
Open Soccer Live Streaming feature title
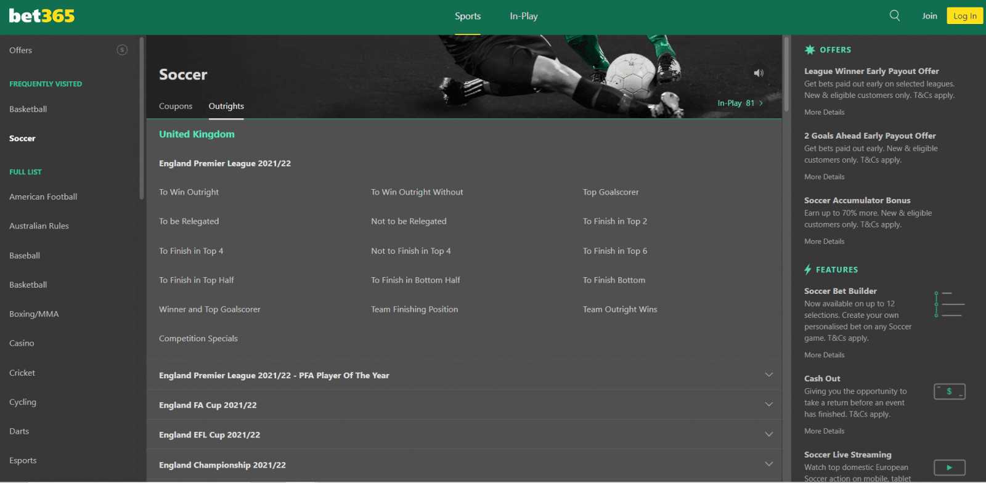[x=848, y=455]
